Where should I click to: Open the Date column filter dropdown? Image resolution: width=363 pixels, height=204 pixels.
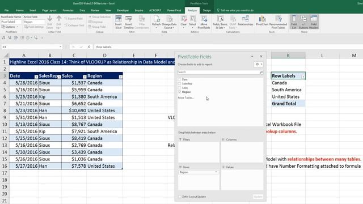coord(36,77)
